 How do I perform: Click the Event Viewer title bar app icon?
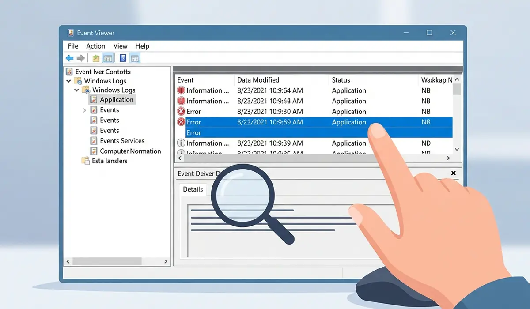point(71,33)
